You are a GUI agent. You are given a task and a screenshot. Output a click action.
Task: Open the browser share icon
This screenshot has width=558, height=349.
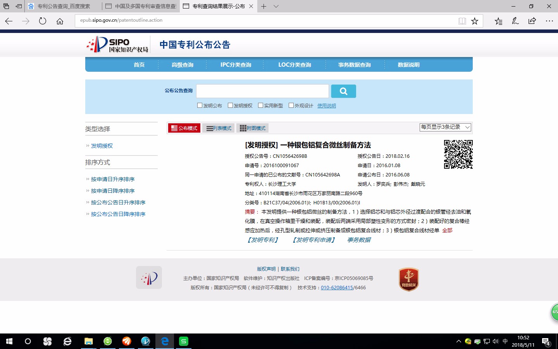[x=532, y=21]
